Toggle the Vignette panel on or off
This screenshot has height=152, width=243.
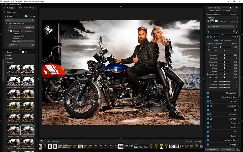pos(208,114)
